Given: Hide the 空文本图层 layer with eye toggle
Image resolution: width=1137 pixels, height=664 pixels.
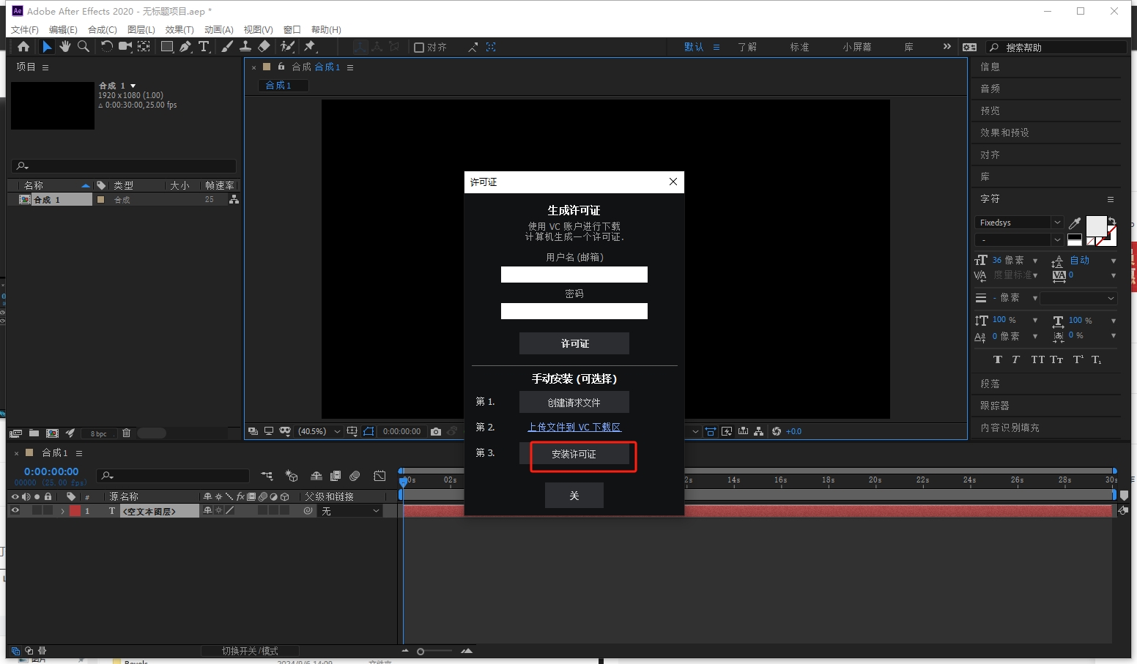Looking at the screenshot, I should coord(15,511).
